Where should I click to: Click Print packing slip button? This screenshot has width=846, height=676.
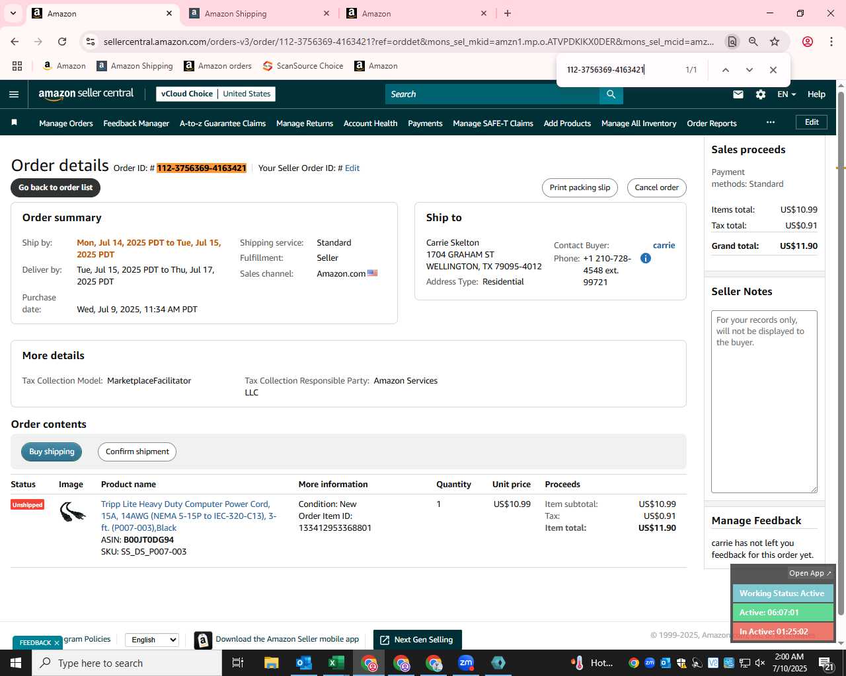coord(580,187)
